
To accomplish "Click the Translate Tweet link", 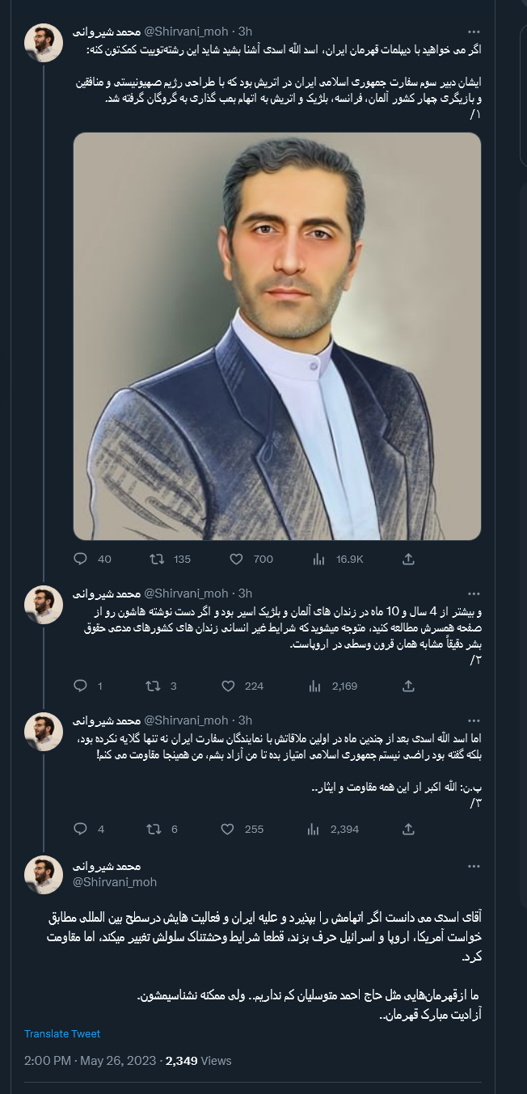I will point(62,1033).
